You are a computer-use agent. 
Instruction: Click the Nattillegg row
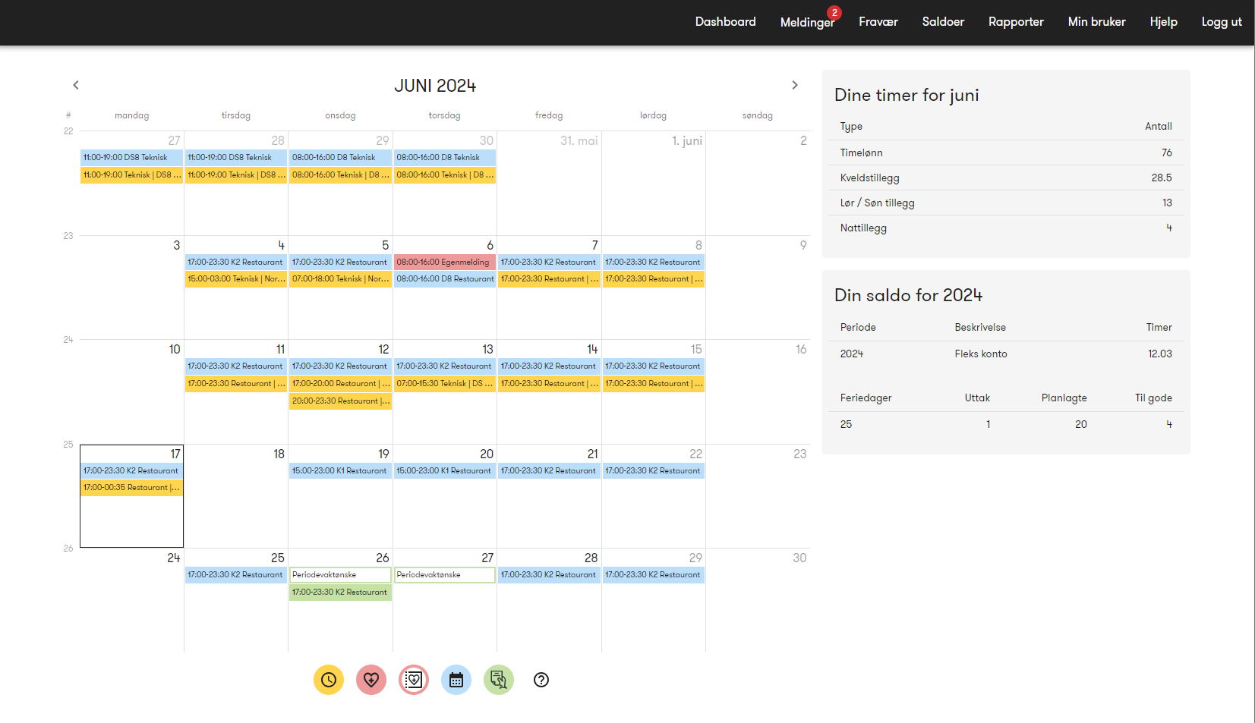(1006, 228)
